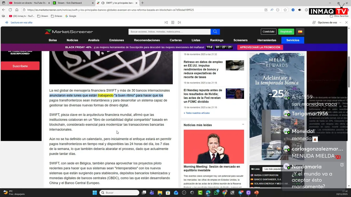Open Otros favoritos folder
Screen dimensions: 351x197
[x=339, y=16]
